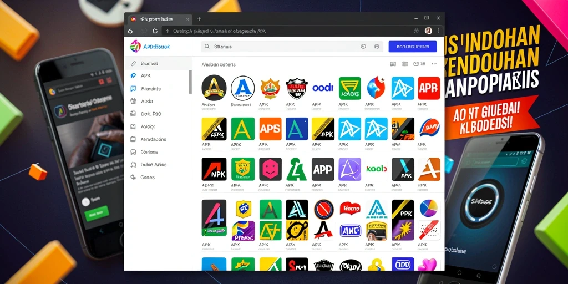568x284 pixels.
Task: Select the red 'APB' app icon
Action: [429, 88]
